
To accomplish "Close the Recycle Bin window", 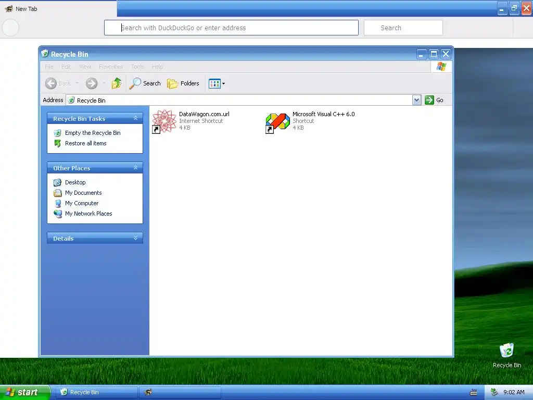I will [x=446, y=54].
